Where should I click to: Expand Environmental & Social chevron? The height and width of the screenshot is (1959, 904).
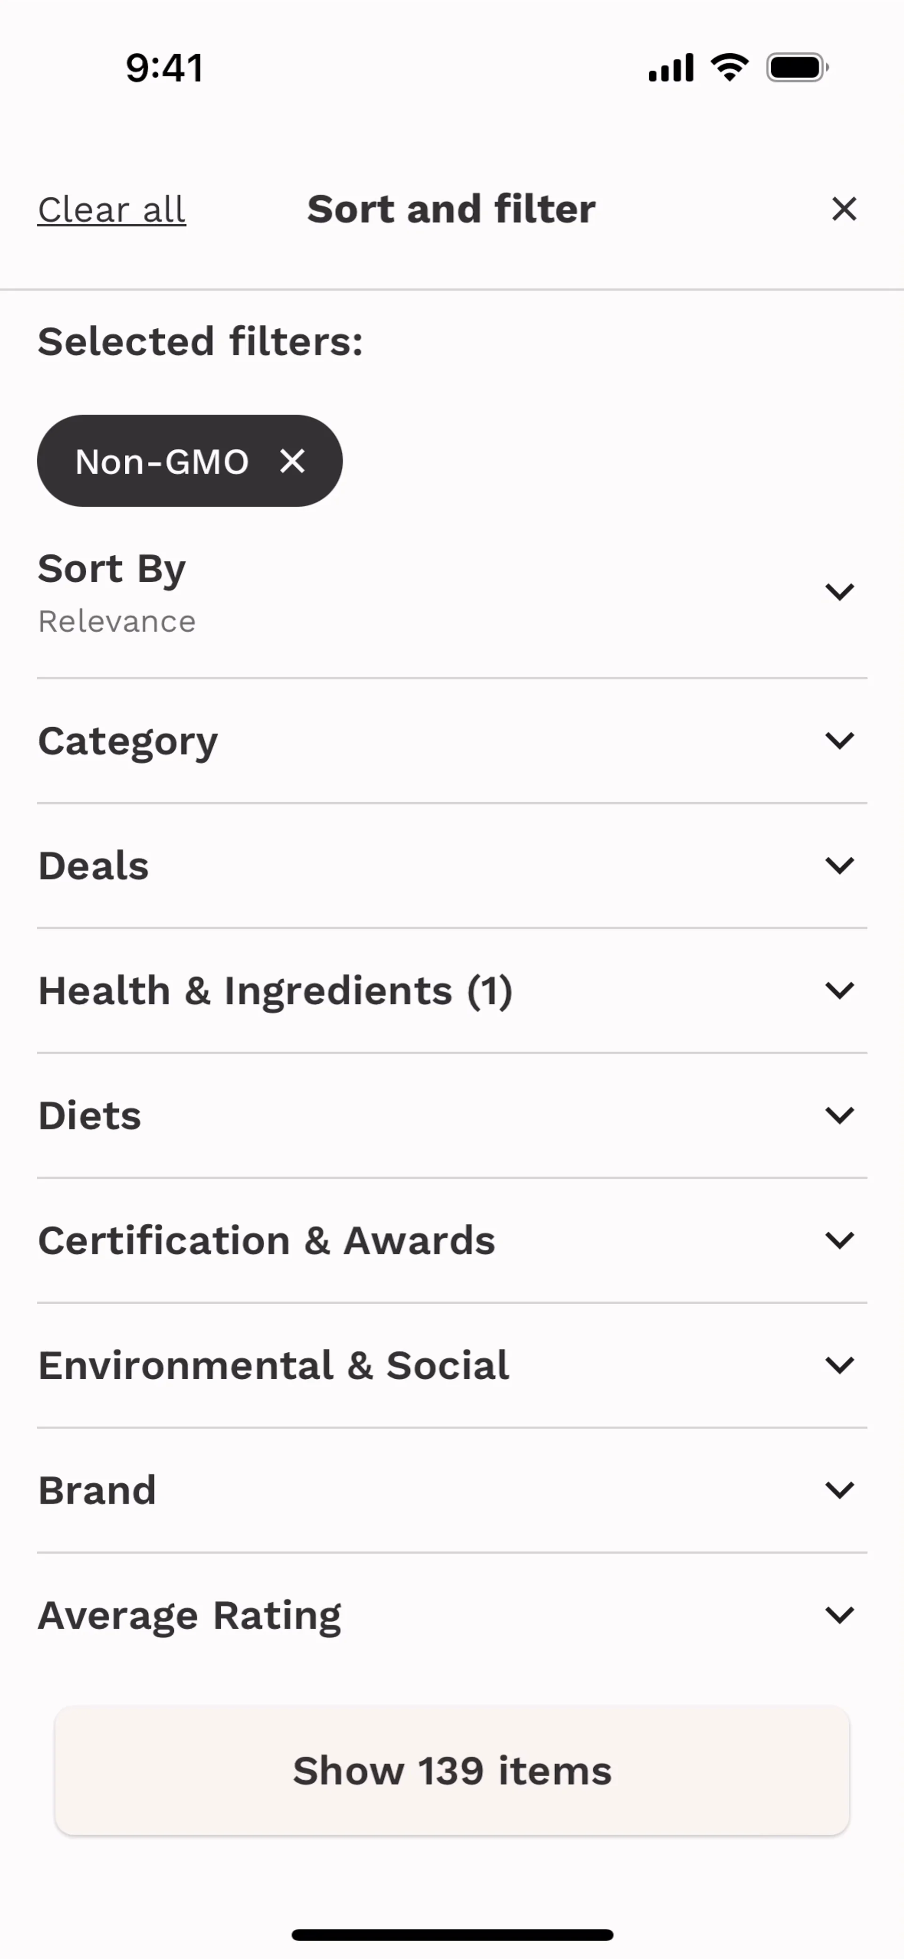coord(839,1365)
